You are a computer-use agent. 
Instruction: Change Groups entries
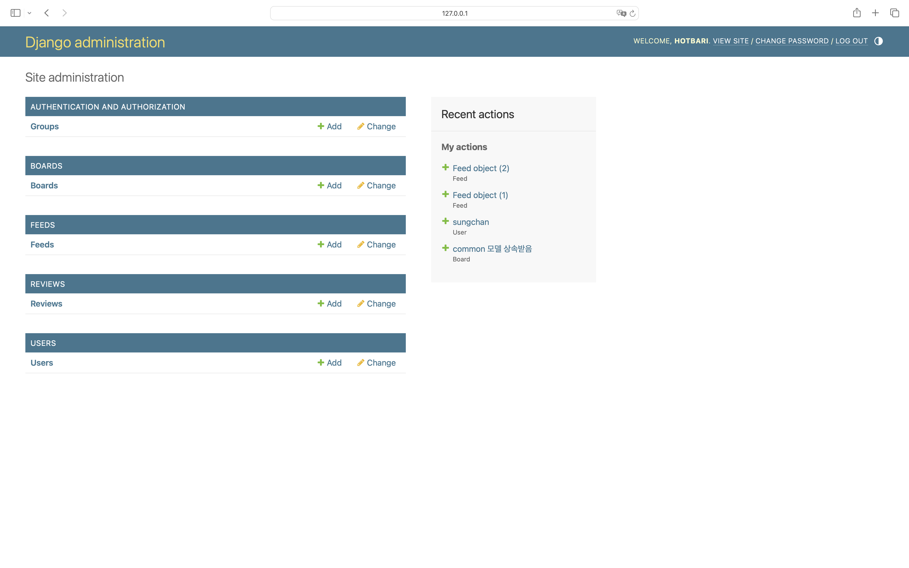(376, 126)
